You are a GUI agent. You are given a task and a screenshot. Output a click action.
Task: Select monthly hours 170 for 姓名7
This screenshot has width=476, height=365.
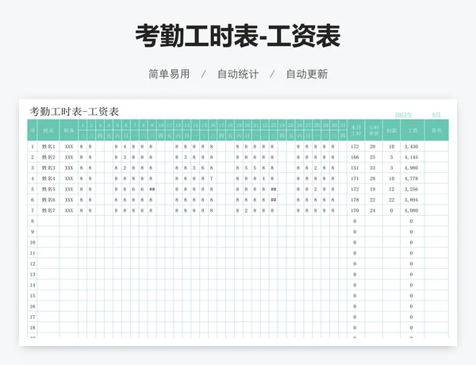click(x=355, y=210)
